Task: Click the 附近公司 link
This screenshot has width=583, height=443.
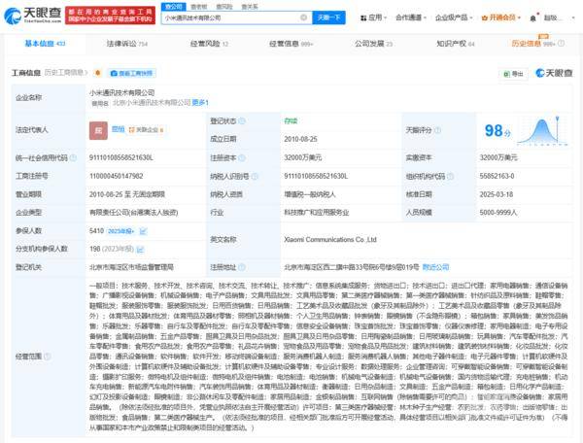Action: coord(435,267)
